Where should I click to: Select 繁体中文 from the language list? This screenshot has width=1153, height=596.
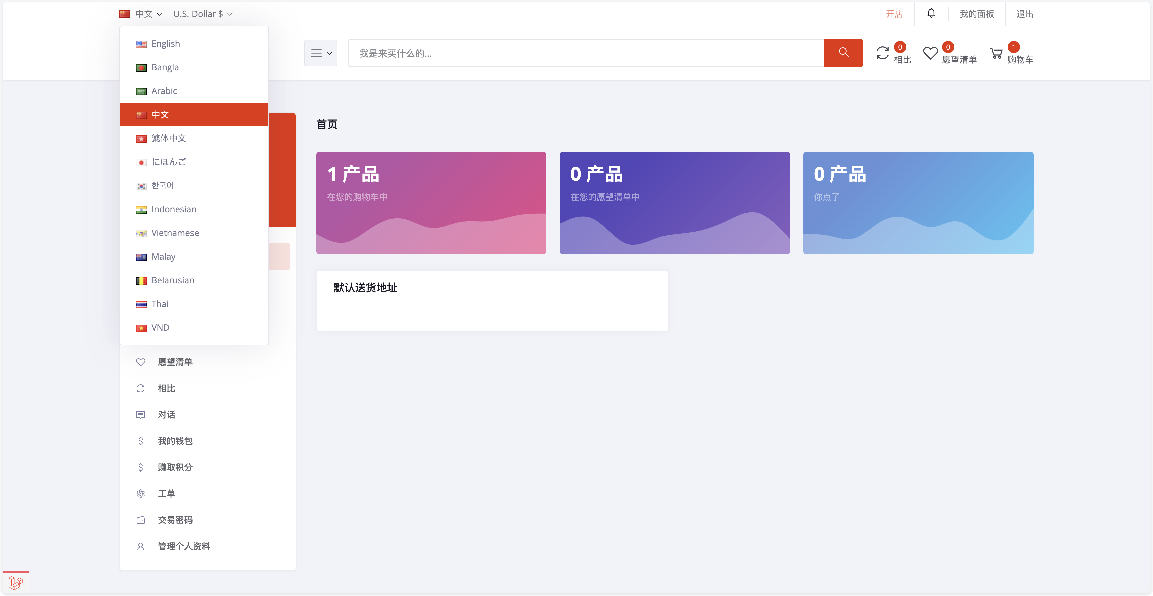pyautogui.click(x=169, y=138)
